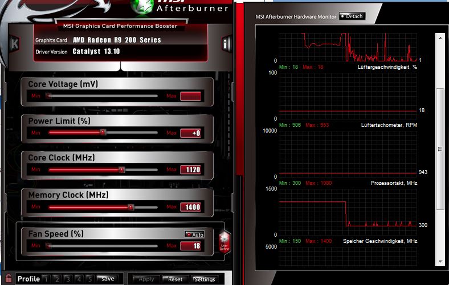
Task: Click the Prozessortakt, MHz graph label
Action: click(x=394, y=183)
